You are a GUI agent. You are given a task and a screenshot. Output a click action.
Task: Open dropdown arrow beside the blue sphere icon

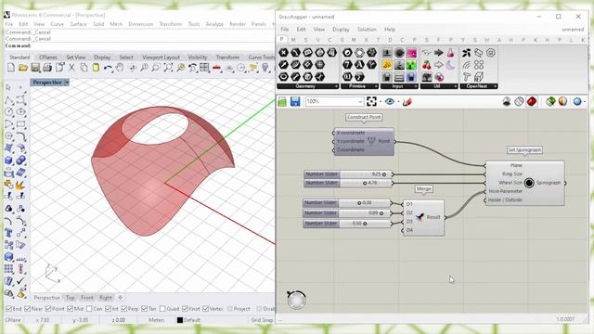pos(585,101)
